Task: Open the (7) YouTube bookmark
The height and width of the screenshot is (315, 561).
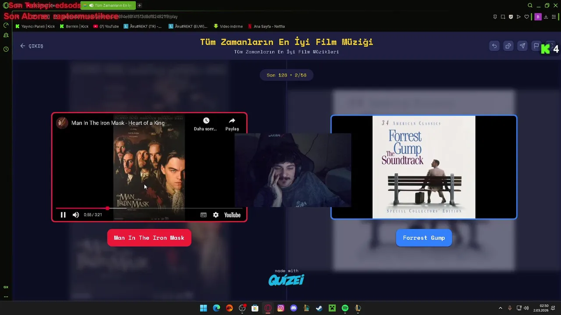Action: tap(106, 26)
